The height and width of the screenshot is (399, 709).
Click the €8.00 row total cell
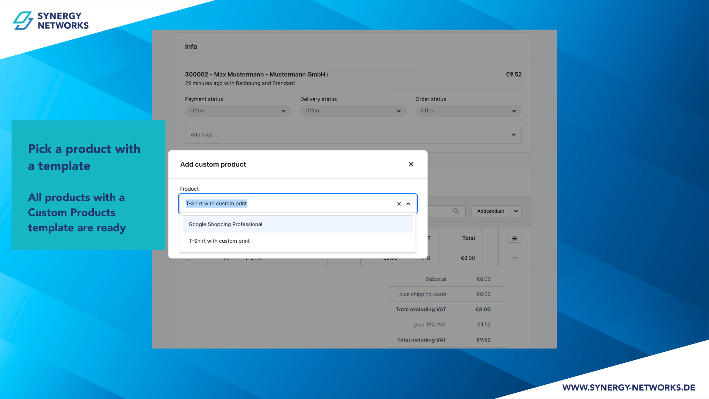point(468,258)
